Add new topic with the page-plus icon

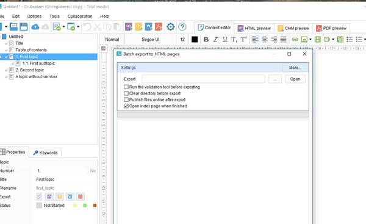tap(57, 27)
